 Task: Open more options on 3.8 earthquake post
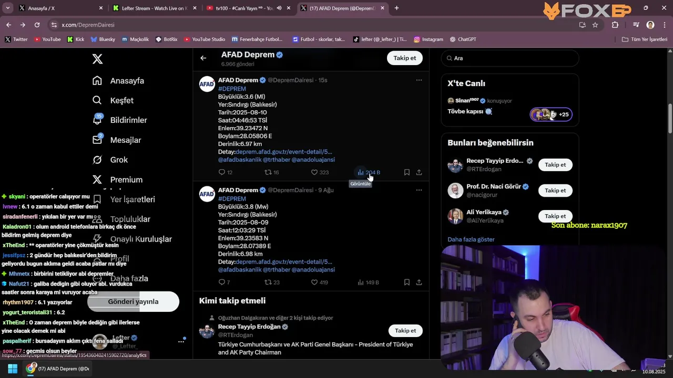click(419, 190)
